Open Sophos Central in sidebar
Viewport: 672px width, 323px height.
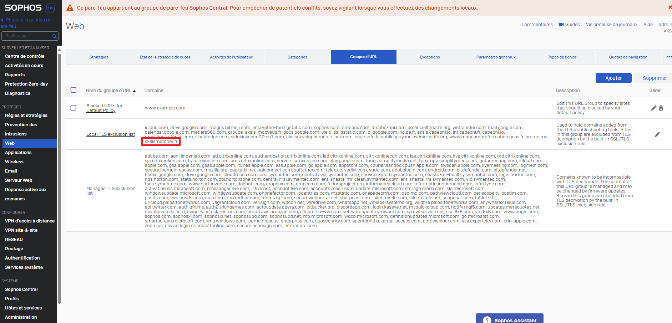click(x=21, y=289)
